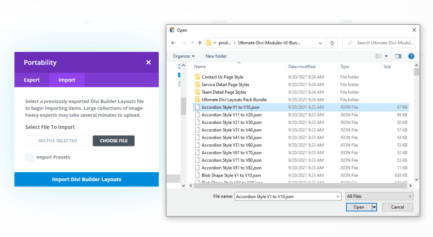Select Accordion Style V81 to V82.json
The image size is (433, 237).
click(x=301, y=168)
